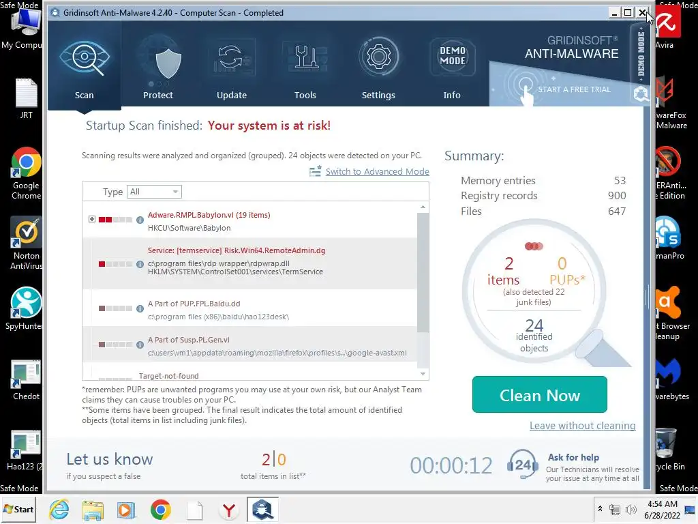The width and height of the screenshot is (698, 524).
Task: Open the Type filter dropdown
Action: click(155, 192)
